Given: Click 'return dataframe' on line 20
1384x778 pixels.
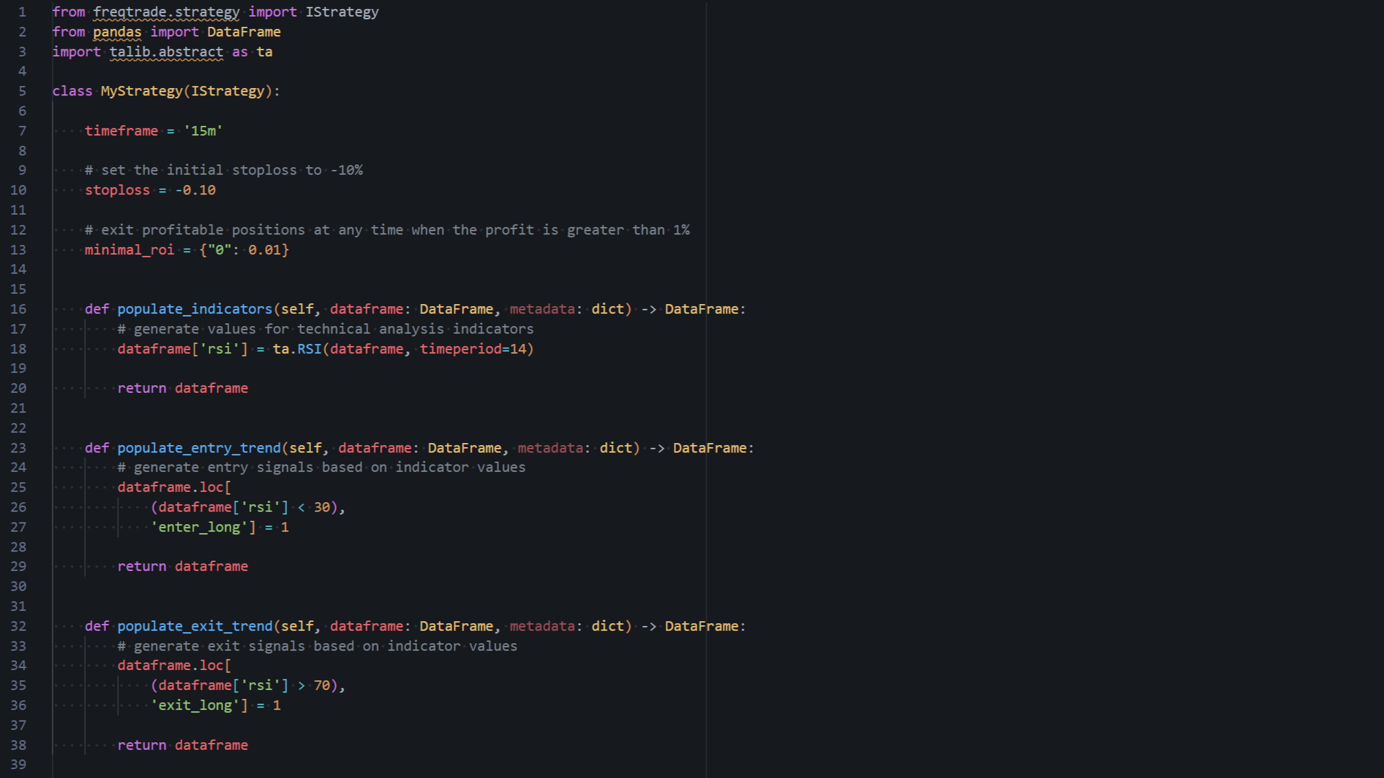Looking at the screenshot, I should (x=182, y=388).
